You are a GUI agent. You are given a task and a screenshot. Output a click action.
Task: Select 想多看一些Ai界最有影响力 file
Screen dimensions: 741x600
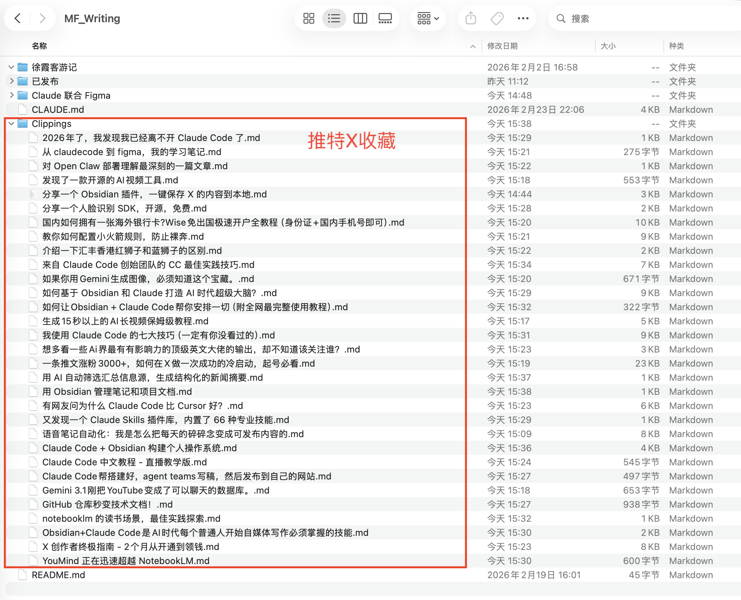[x=201, y=349]
